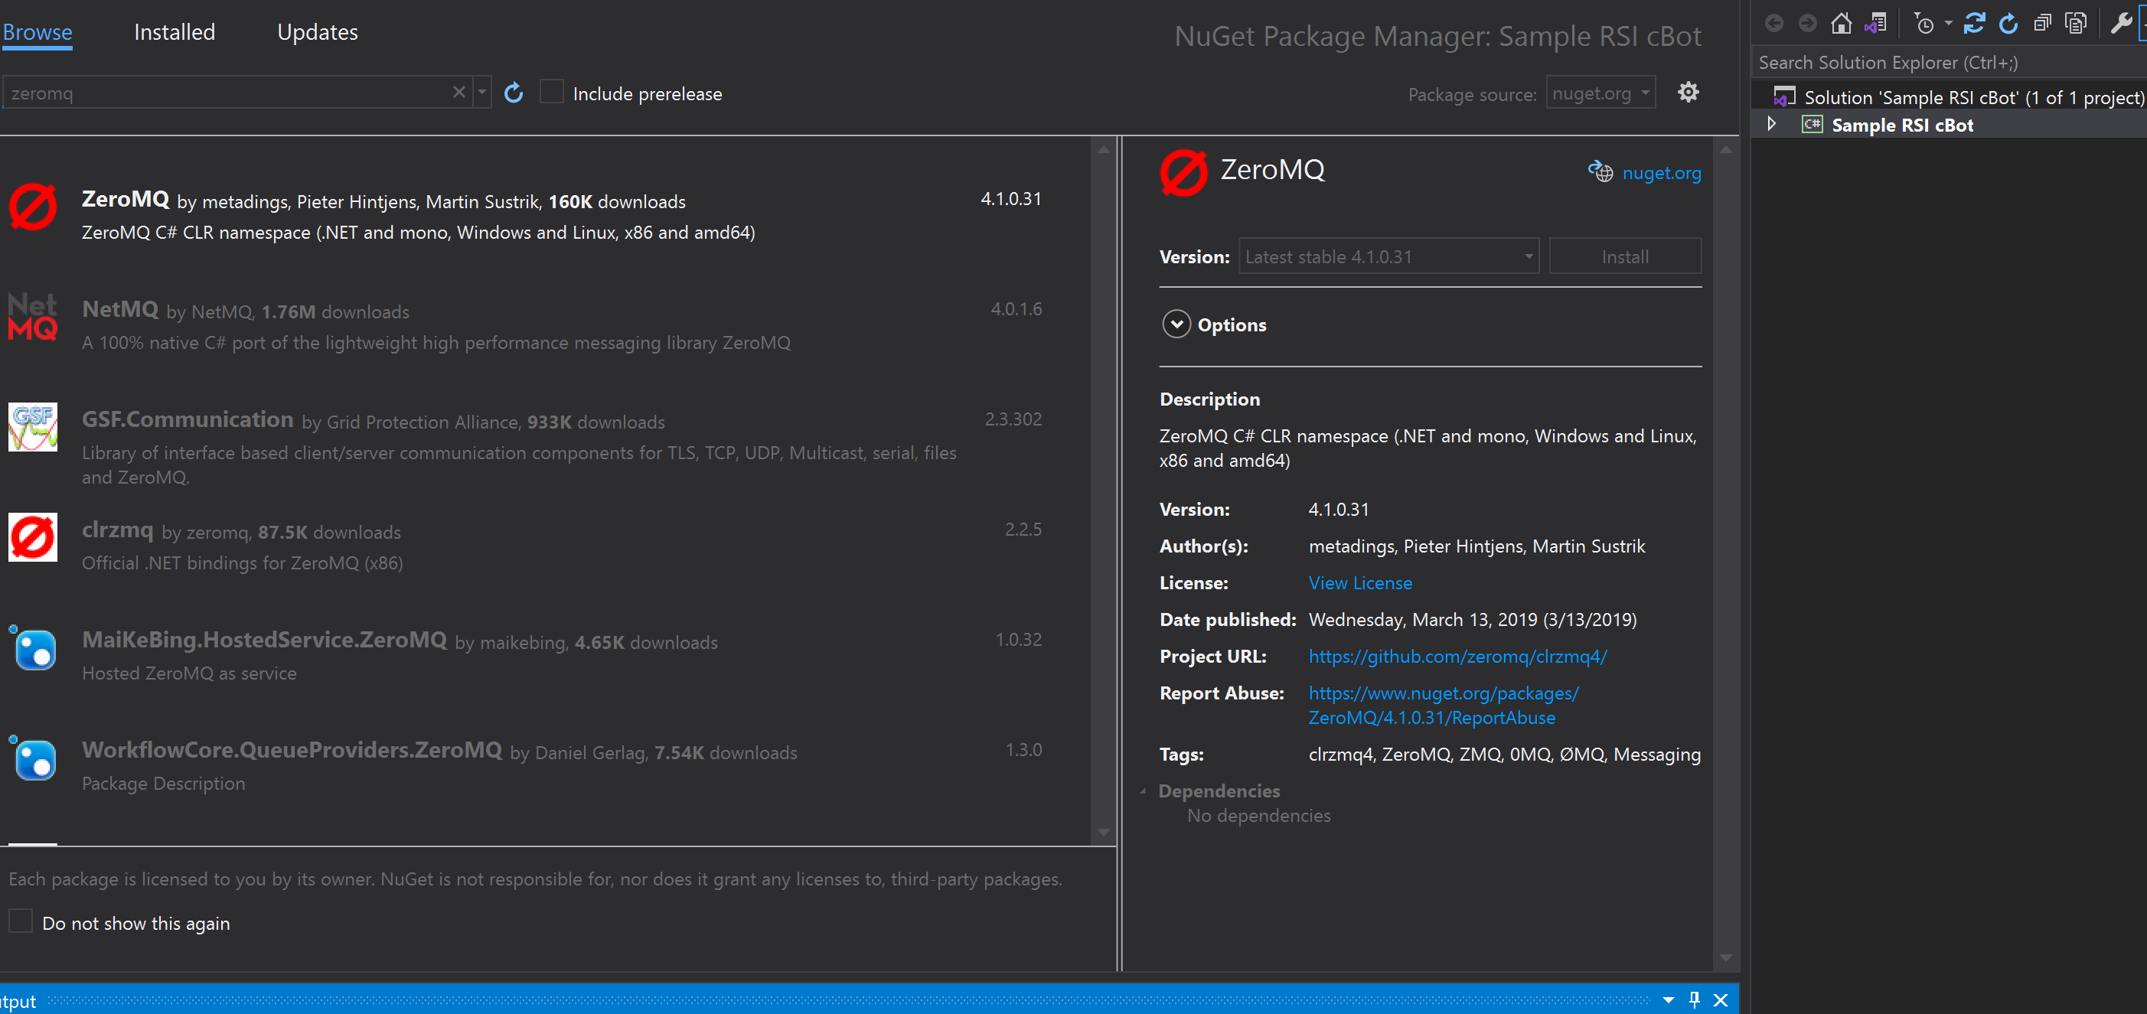Screen dimensions: 2147x1014
Task: Click the package list scroll down arrow
Action: [1104, 832]
